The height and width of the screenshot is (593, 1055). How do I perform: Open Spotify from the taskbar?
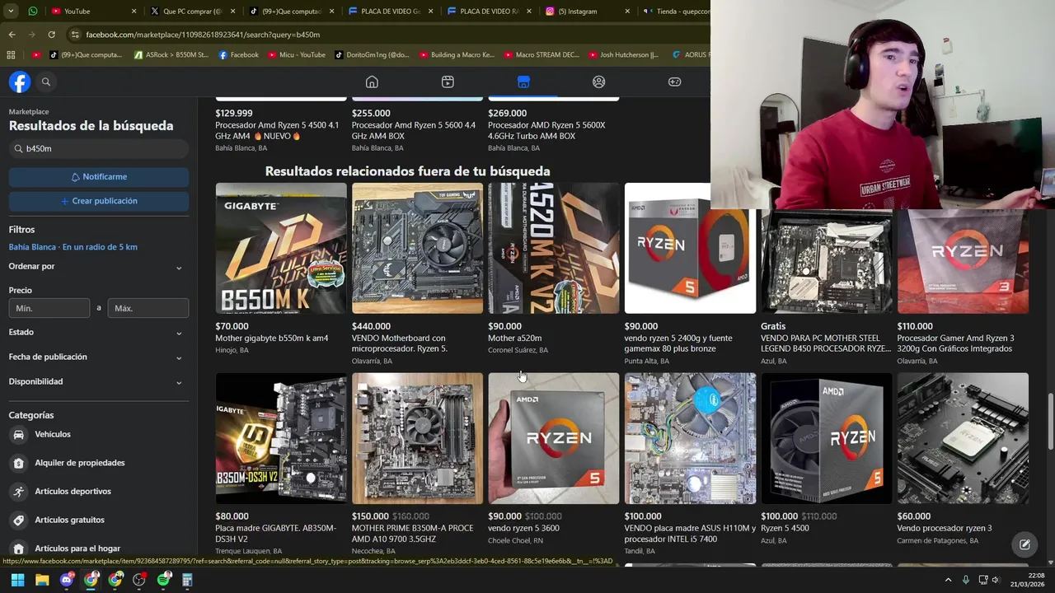(x=163, y=580)
